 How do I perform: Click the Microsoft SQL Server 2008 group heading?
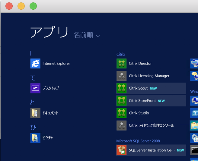(138, 141)
